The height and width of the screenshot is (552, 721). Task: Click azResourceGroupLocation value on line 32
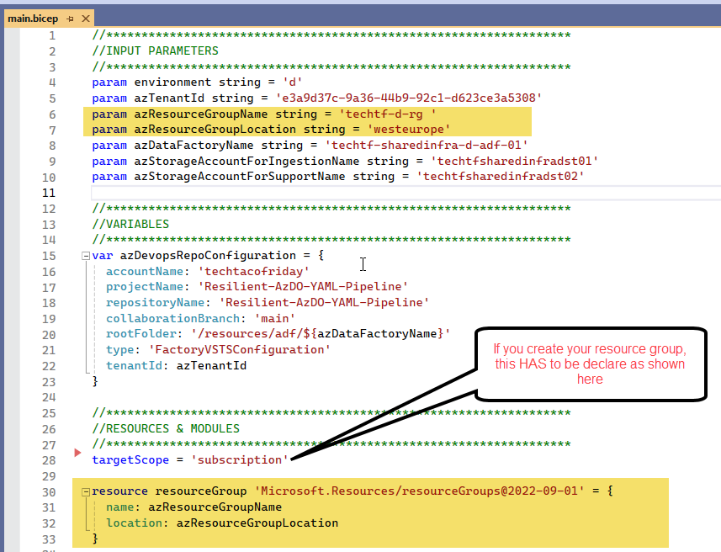pos(257,523)
